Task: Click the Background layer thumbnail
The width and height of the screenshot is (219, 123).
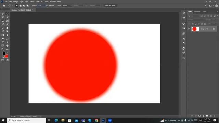Action: [195, 29]
